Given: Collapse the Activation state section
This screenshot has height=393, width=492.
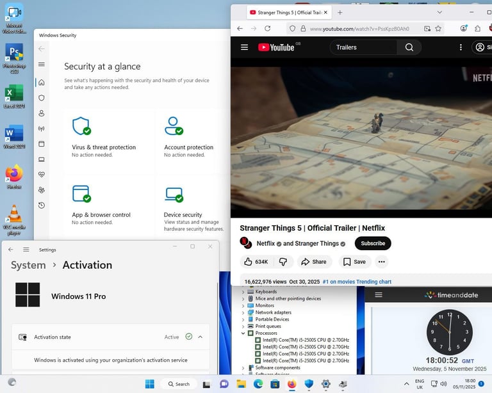Looking at the screenshot, I should [200, 337].
